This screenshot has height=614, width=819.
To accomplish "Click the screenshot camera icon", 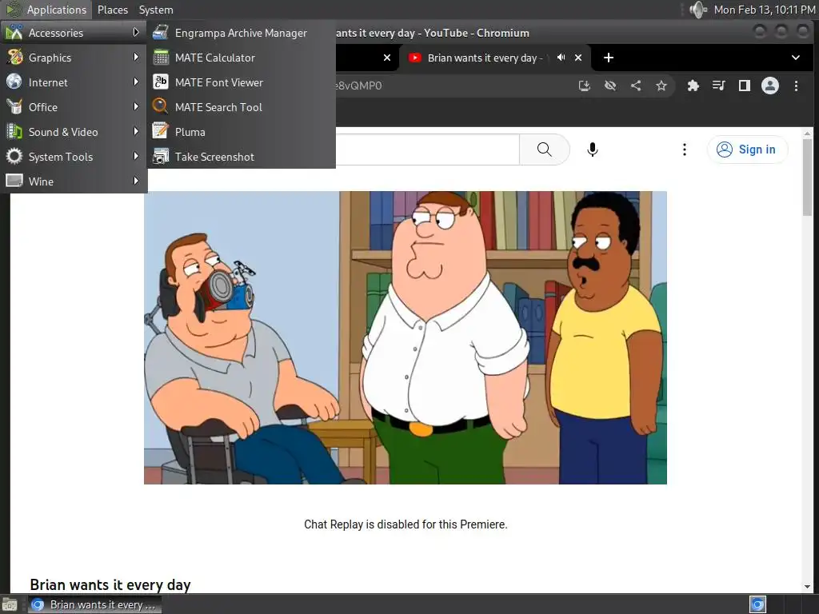I will point(160,156).
